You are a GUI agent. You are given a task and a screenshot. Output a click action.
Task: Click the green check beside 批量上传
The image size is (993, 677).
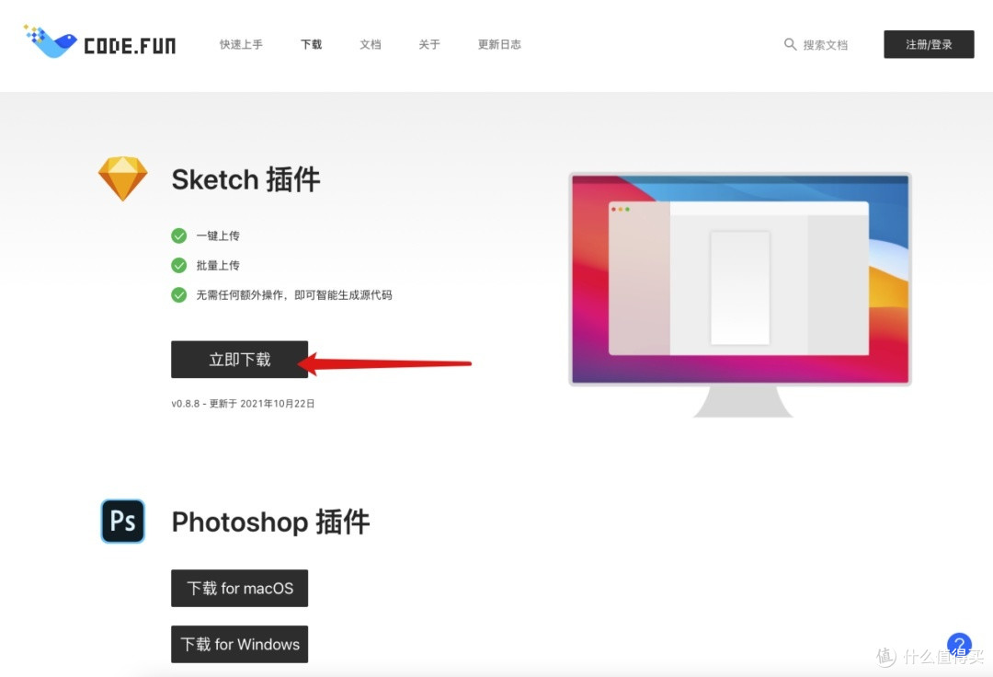point(179,265)
